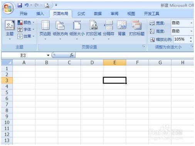Switch to the 公式 tab
This screenshot has width=195, height=146.
[81, 13]
